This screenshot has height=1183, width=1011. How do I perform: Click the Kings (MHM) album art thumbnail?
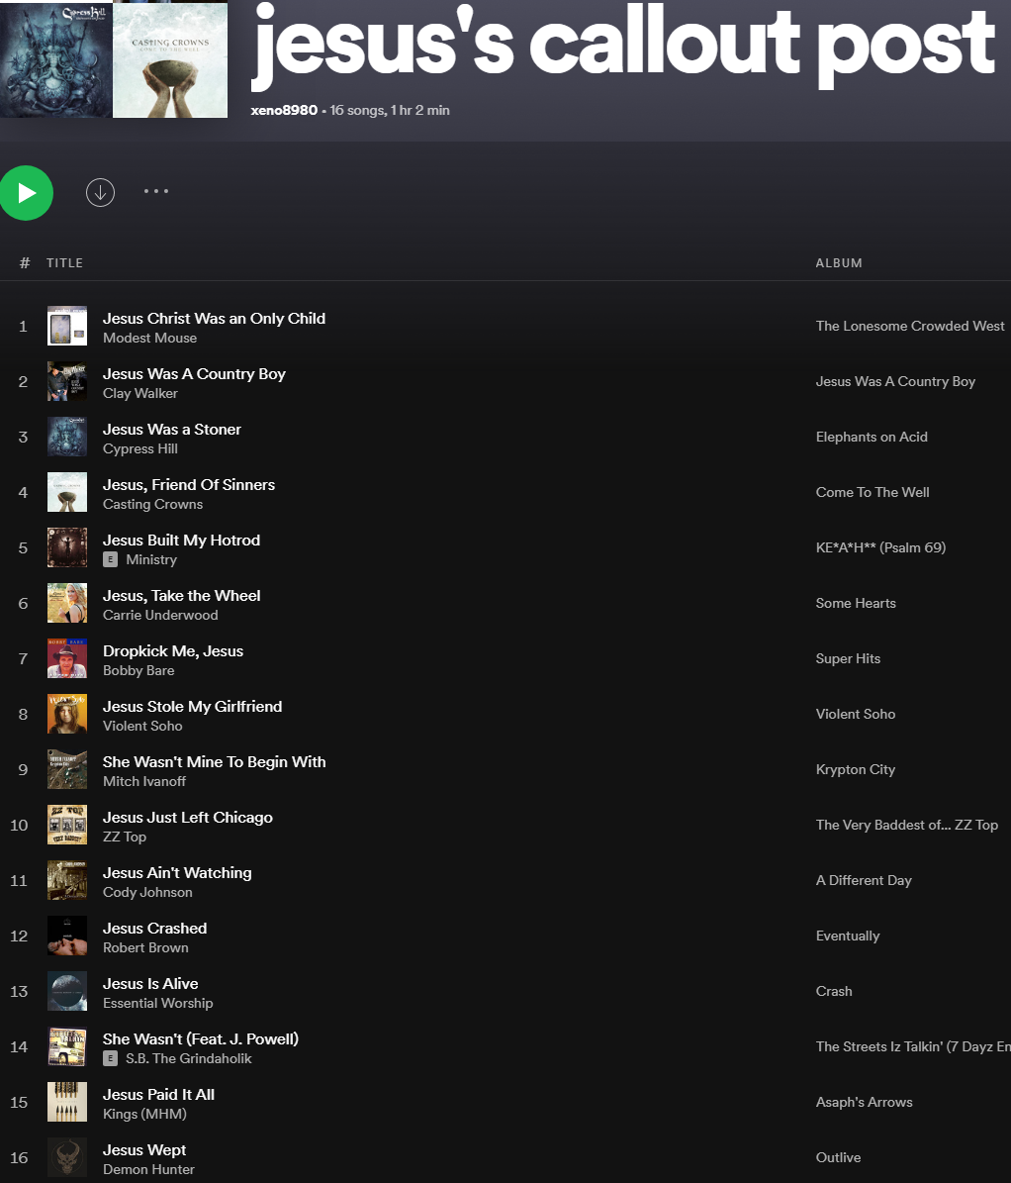67,1102
